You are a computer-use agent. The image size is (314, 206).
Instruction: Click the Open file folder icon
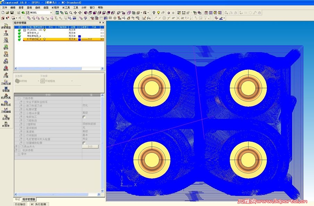pyautogui.click(x=7, y=12)
